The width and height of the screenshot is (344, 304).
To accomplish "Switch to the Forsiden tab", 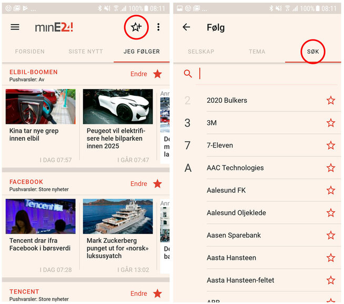I will click(30, 52).
